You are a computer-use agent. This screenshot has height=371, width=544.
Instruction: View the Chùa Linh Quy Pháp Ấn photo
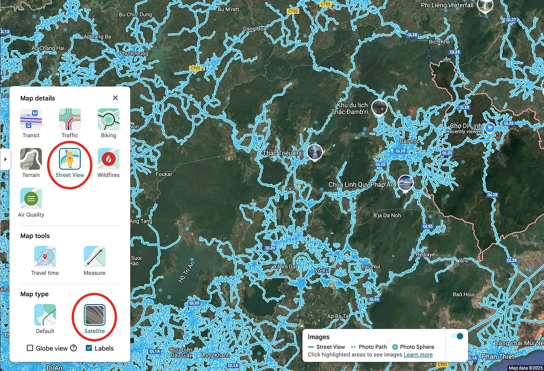[405, 182]
